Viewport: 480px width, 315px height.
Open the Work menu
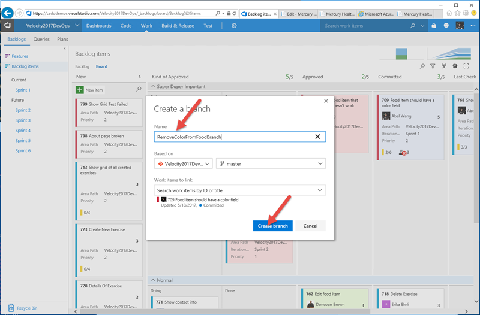pyautogui.click(x=146, y=26)
